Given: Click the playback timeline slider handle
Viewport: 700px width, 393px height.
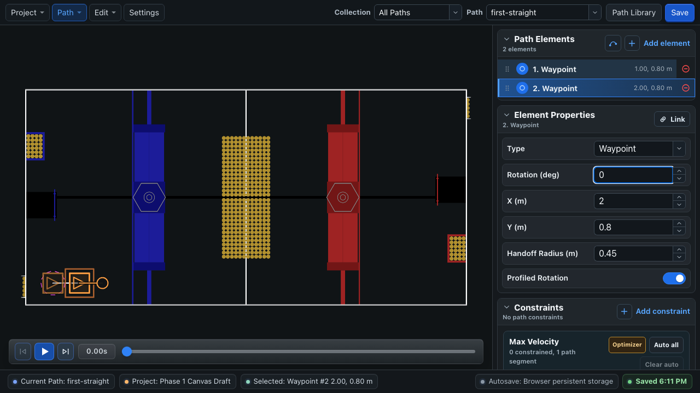Looking at the screenshot, I should pos(127,352).
